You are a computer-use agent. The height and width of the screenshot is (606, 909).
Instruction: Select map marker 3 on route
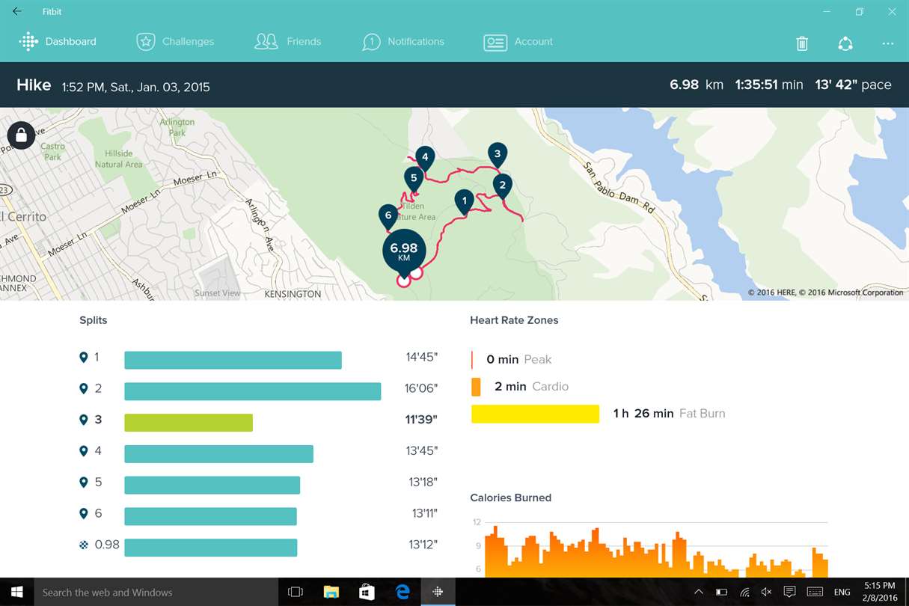point(498,155)
